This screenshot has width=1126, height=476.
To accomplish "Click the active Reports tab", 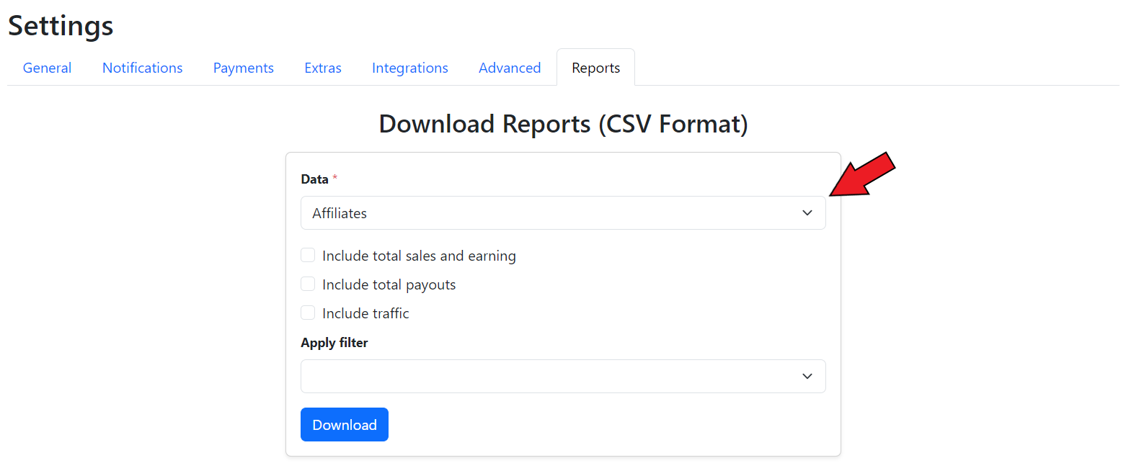I will click(x=595, y=68).
